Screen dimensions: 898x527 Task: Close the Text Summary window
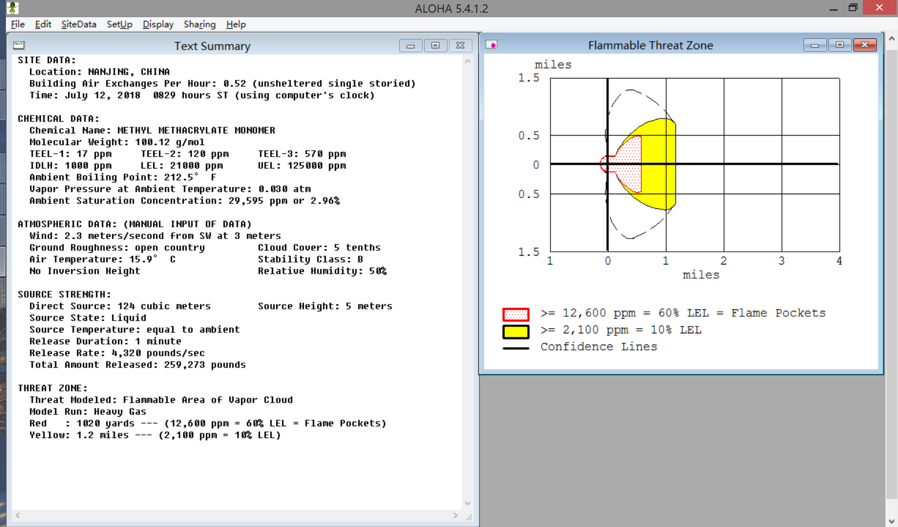tap(460, 45)
